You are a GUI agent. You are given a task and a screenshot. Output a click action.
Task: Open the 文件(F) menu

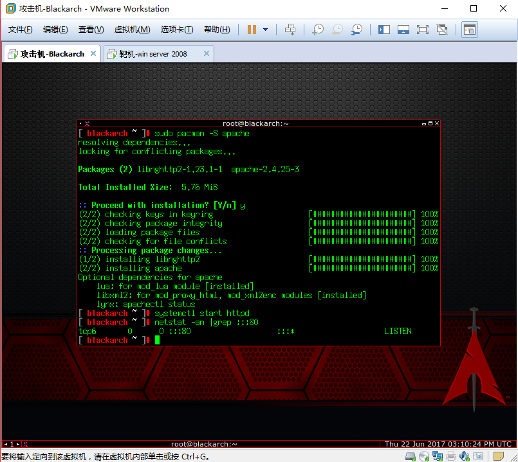pyautogui.click(x=20, y=30)
